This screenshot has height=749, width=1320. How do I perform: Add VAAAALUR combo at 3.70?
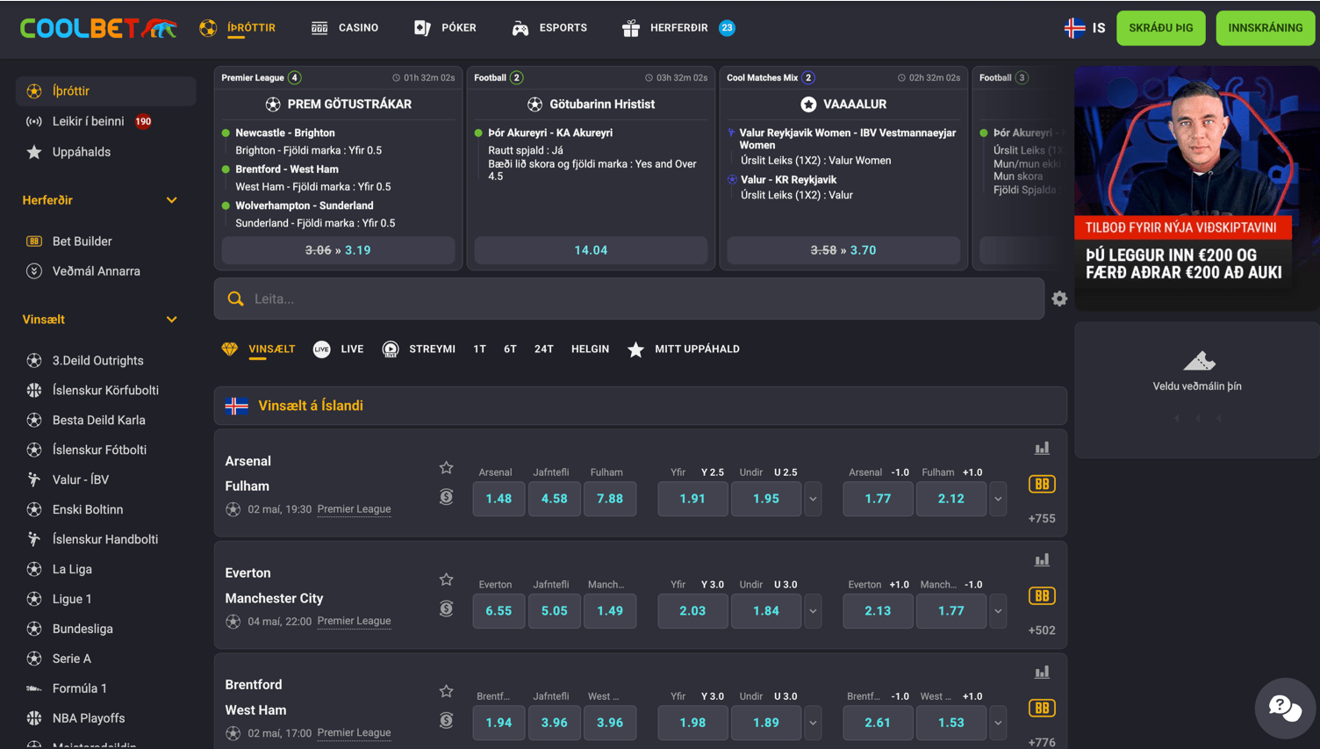(x=843, y=250)
